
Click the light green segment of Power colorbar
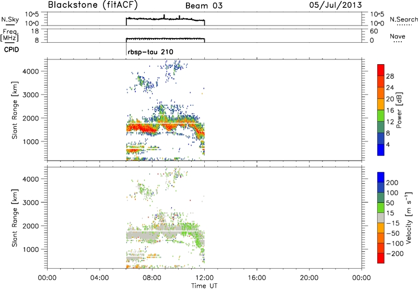coord(381,116)
